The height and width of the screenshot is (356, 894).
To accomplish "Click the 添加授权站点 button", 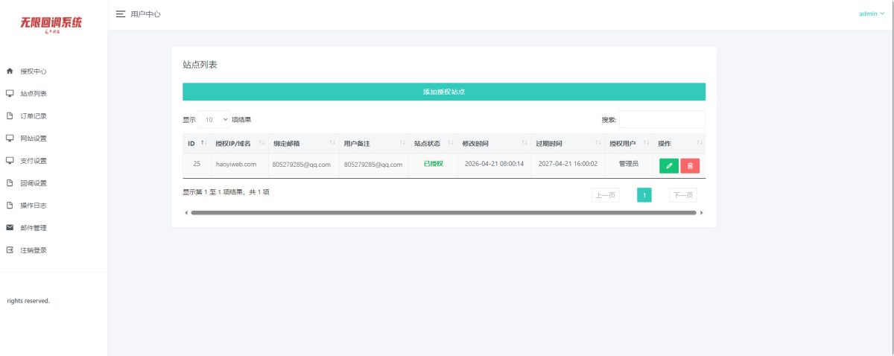I will [444, 92].
